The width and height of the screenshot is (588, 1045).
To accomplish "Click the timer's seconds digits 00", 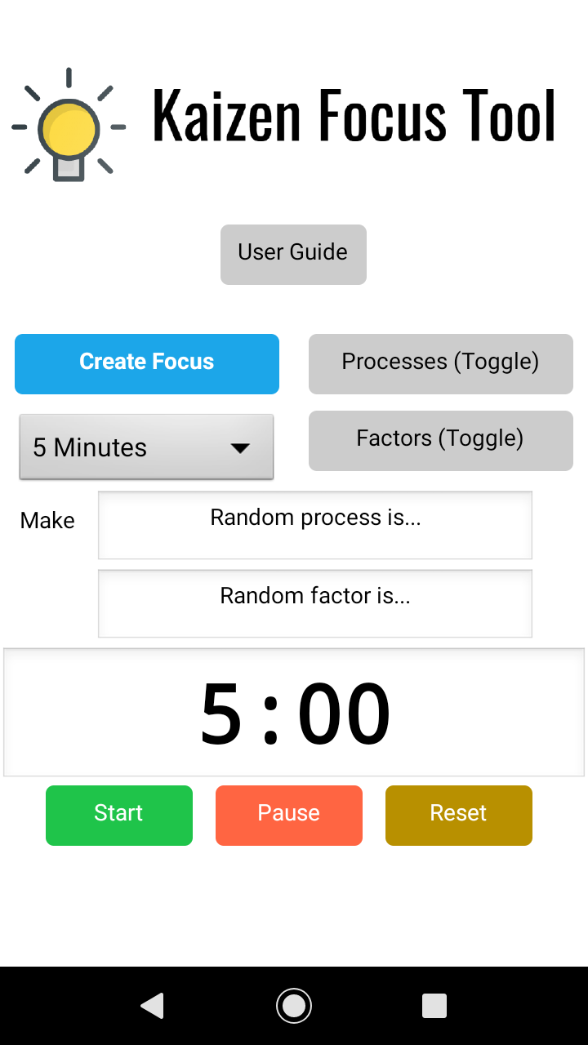I will click(344, 714).
